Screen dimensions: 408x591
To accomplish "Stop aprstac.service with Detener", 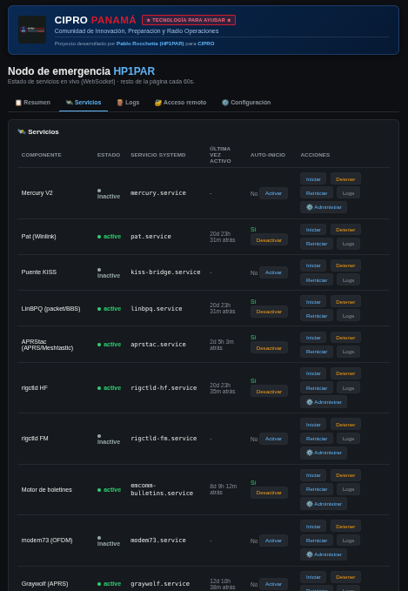I will 345,338.
